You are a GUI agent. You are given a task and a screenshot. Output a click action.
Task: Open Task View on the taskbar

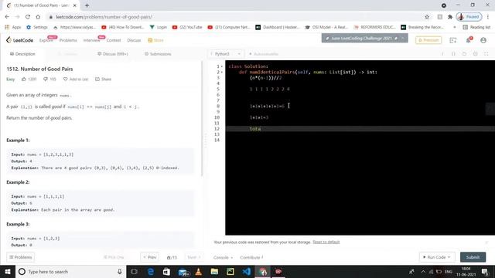click(134, 271)
